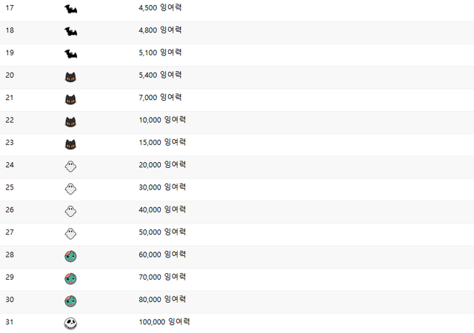Select the text '50,000 잉여력'
The image size is (474, 333).
coord(162,232)
